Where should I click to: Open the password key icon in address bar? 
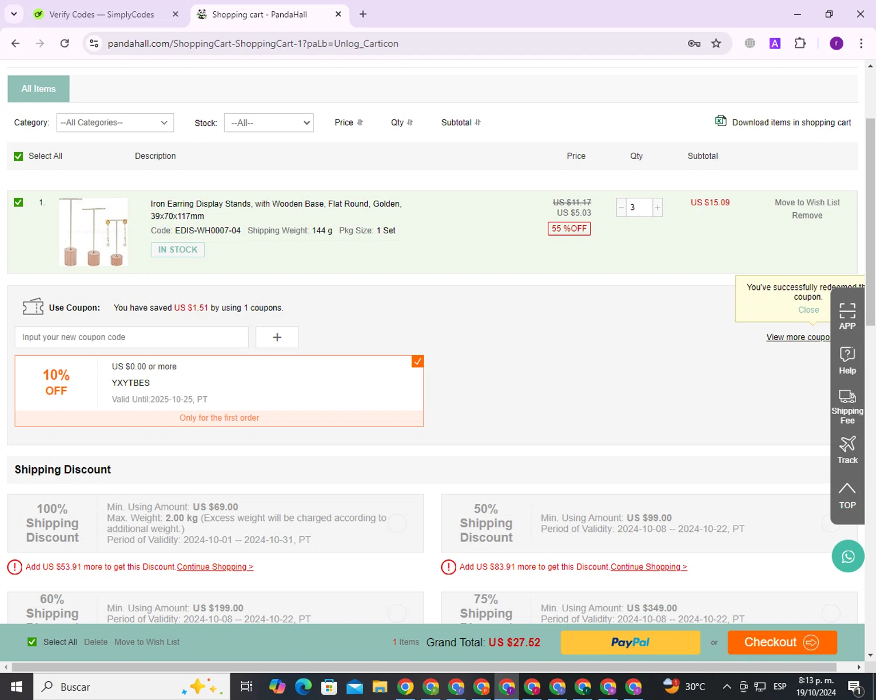tap(694, 43)
